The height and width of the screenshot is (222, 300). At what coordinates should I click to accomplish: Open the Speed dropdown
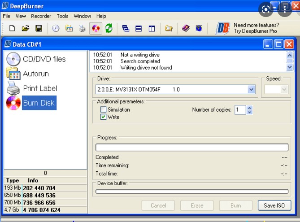[284, 89]
